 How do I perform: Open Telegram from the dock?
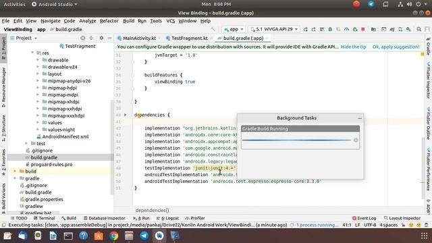coord(144,236)
